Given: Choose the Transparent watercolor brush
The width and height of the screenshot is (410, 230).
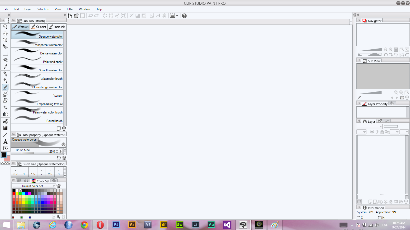Looking at the screenshot, I should [37, 43].
